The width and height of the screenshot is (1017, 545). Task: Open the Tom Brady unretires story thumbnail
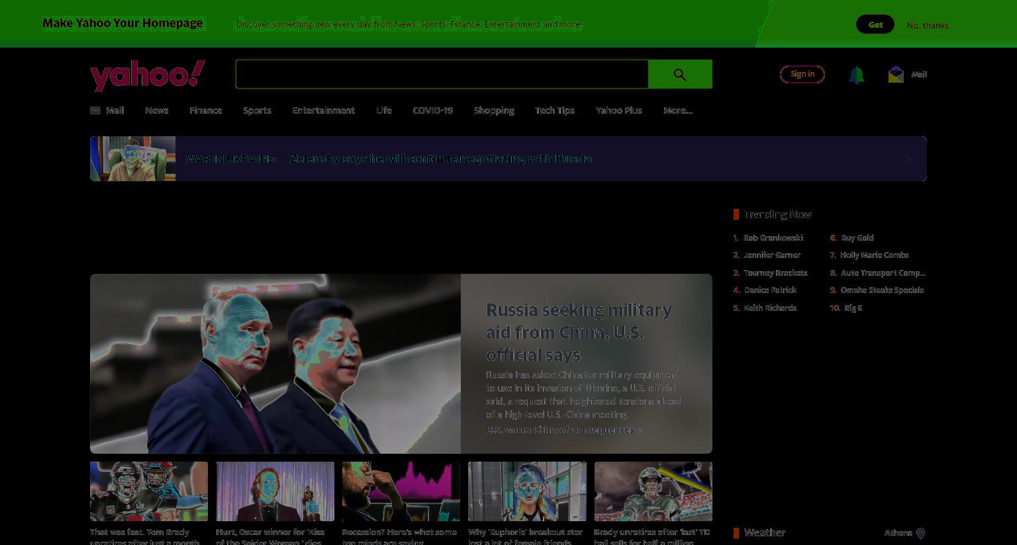point(149,491)
